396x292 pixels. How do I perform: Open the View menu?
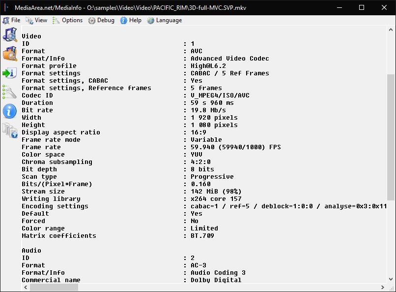pos(37,20)
